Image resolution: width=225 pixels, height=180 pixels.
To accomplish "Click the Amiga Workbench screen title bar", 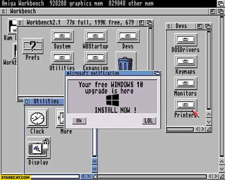I will pyautogui.click(x=108, y=3).
